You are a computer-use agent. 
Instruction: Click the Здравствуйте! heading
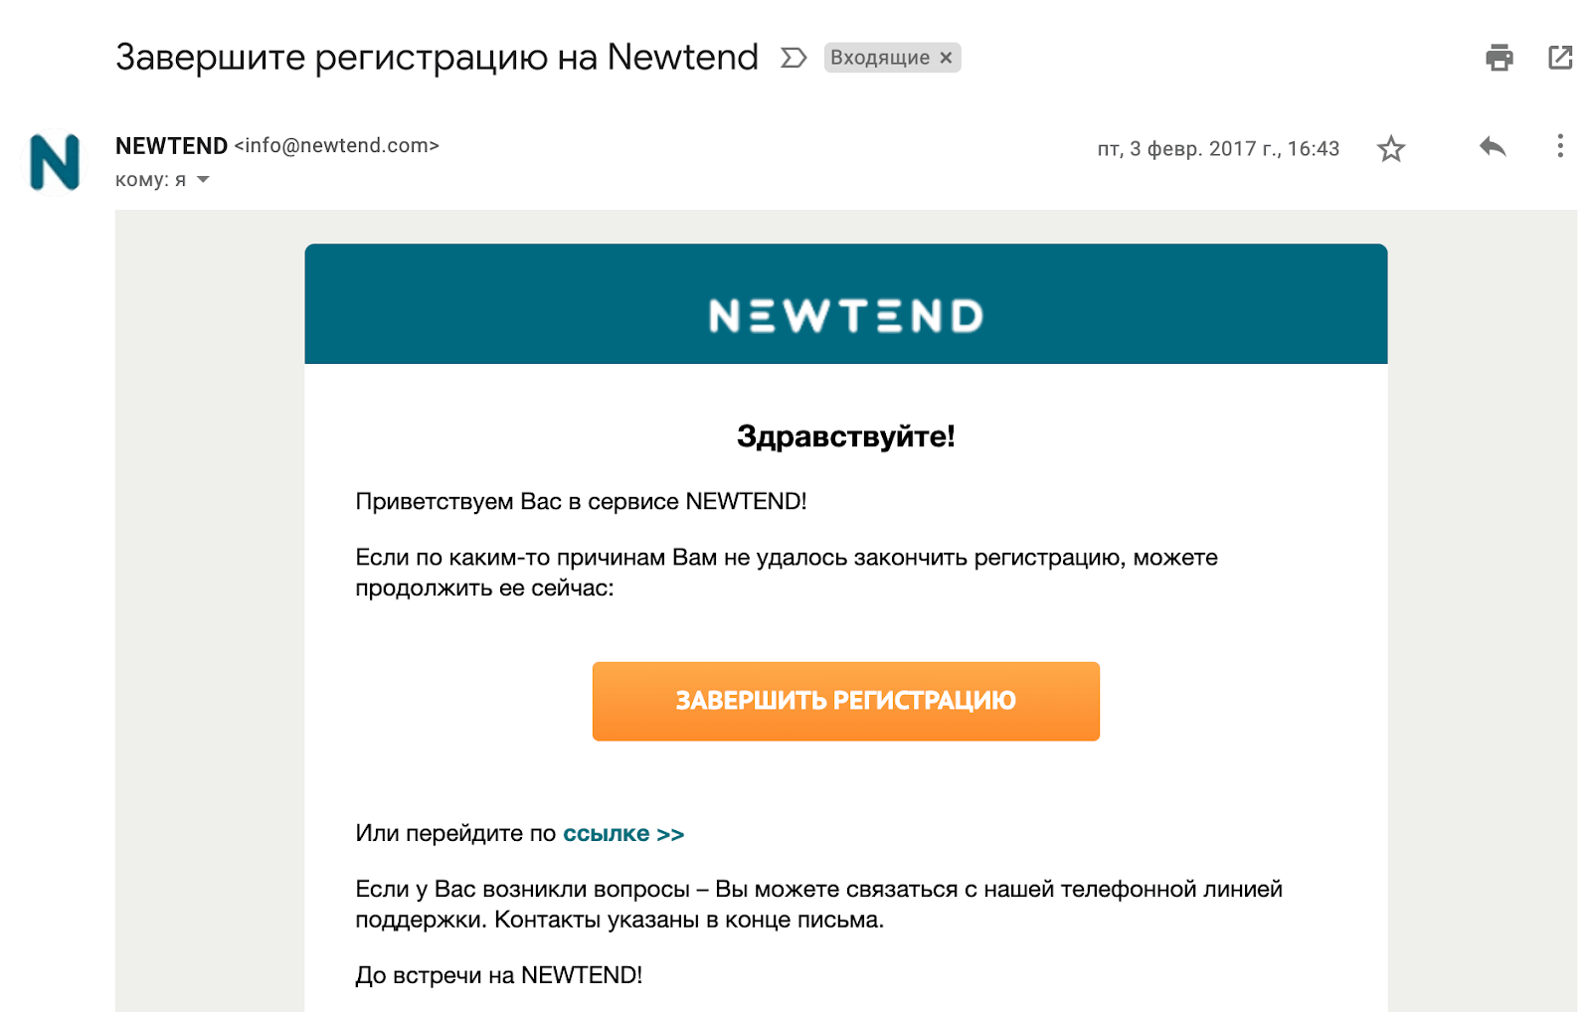(x=846, y=436)
